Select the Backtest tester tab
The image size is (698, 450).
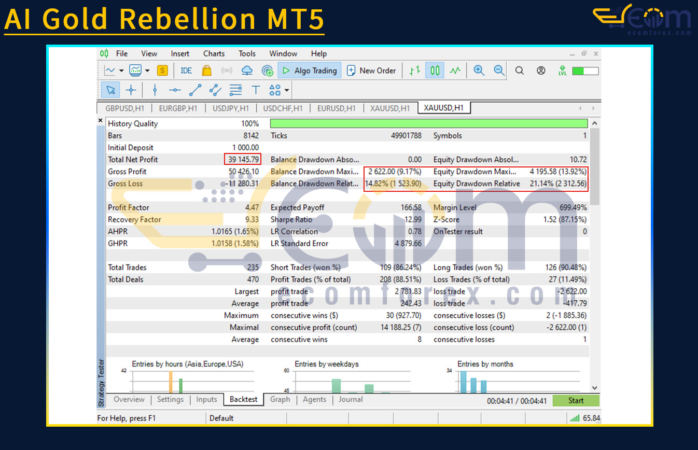pyautogui.click(x=244, y=399)
